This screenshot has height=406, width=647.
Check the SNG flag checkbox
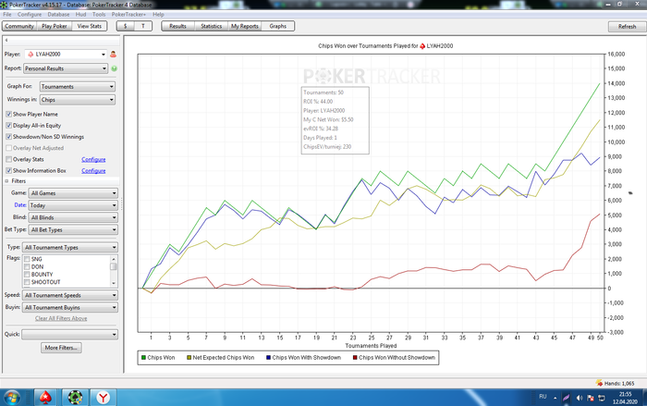pyautogui.click(x=27, y=259)
